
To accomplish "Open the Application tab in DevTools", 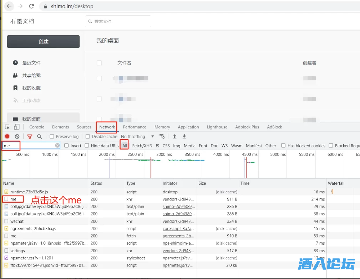I will [x=188, y=127].
